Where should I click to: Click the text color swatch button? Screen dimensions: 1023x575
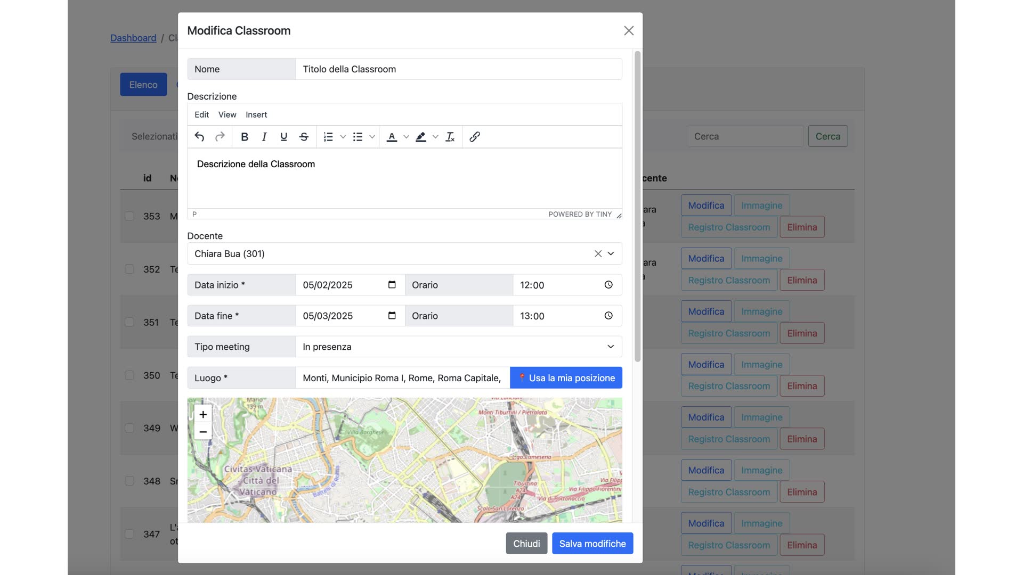coord(392,137)
